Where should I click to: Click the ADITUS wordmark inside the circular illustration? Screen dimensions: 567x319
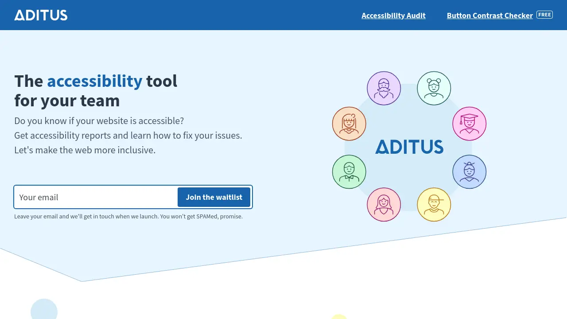point(409,147)
